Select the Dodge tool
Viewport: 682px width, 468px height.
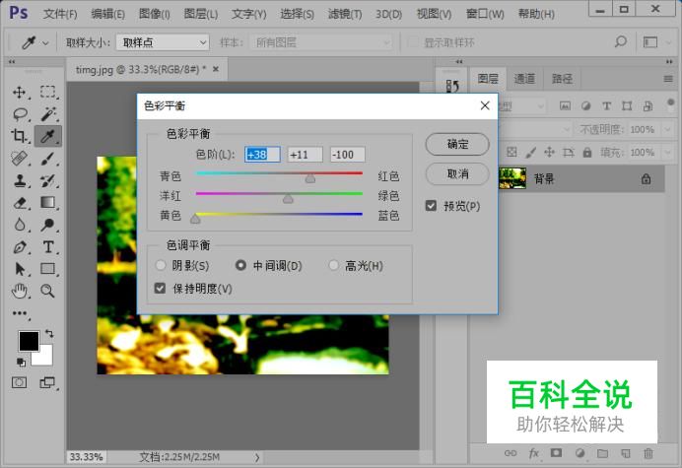pyautogui.click(x=48, y=225)
